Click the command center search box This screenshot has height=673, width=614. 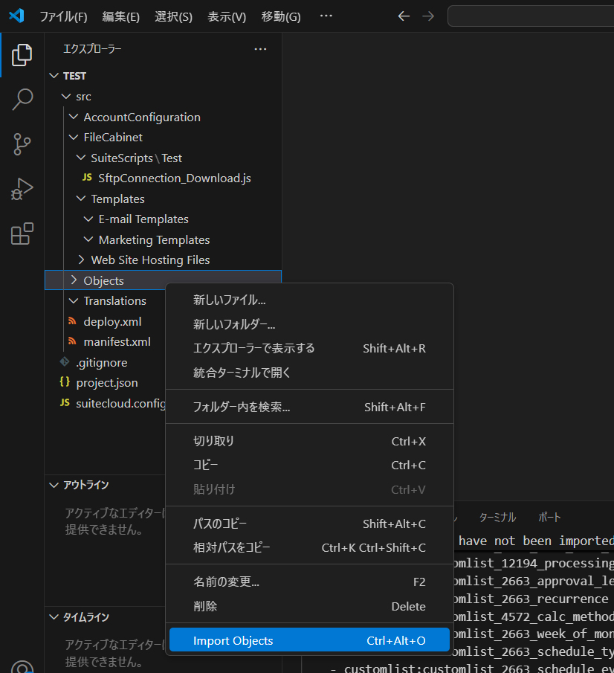[x=531, y=16]
